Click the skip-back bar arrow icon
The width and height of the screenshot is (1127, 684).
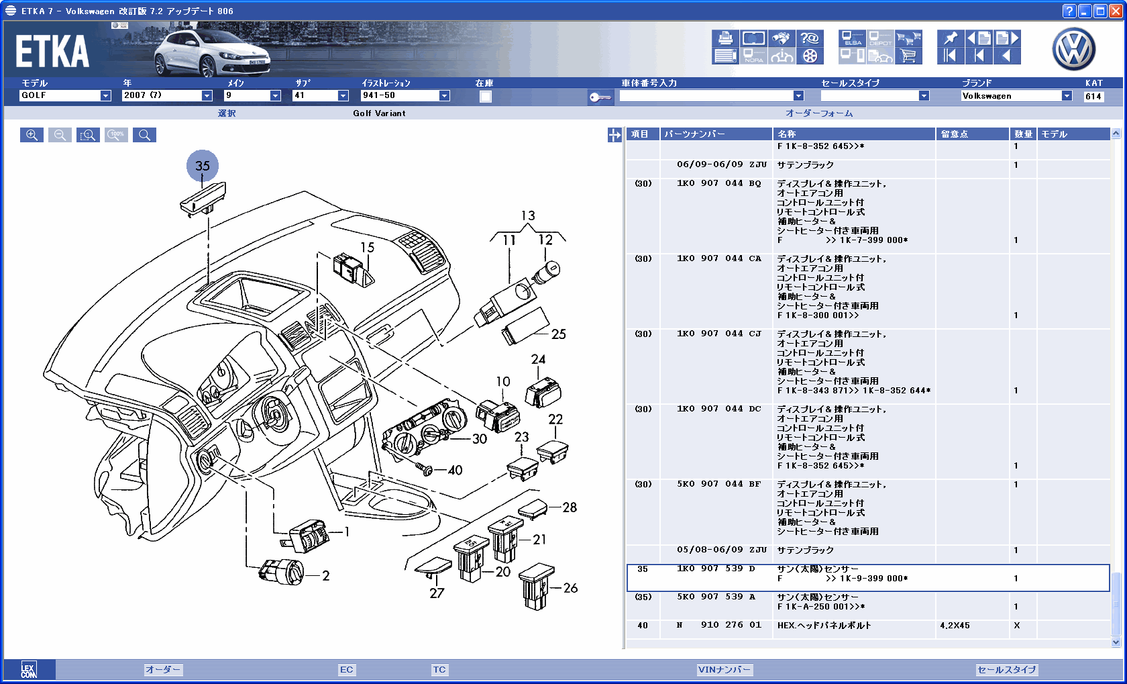click(979, 56)
